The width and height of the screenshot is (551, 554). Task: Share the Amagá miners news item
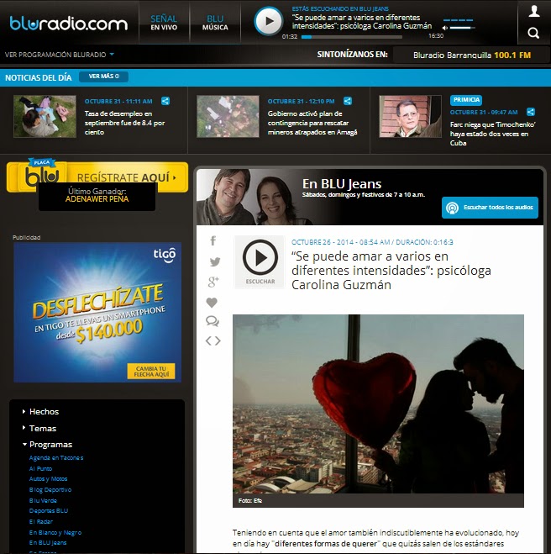tap(348, 101)
